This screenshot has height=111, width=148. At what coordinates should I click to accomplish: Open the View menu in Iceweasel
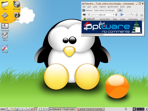pyautogui.click(x=95, y=7)
